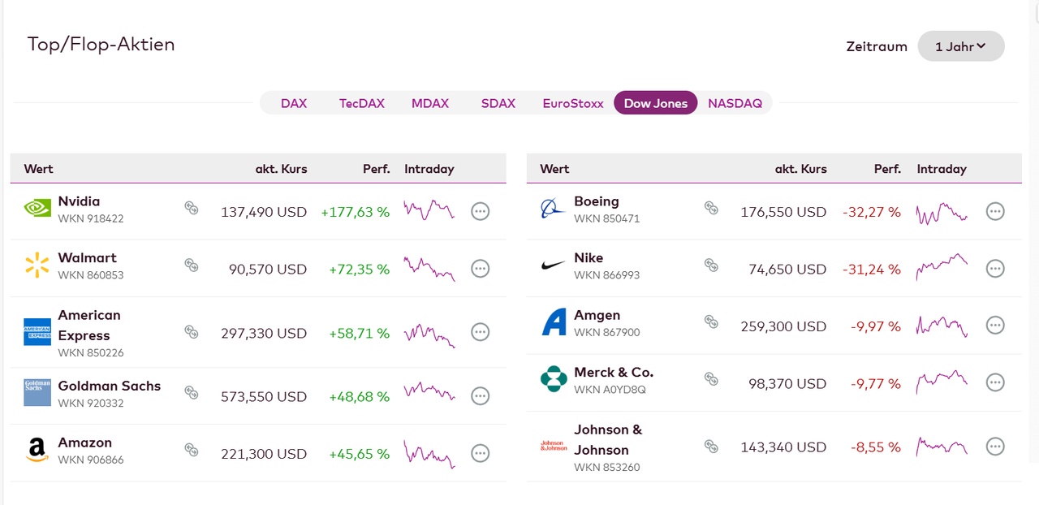Open the Nike stock link
Viewport: 1039px width, 505px height.
pos(588,258)
